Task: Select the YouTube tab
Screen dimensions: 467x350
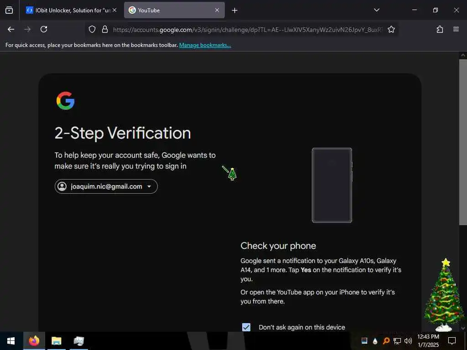Action: [174, 10]
